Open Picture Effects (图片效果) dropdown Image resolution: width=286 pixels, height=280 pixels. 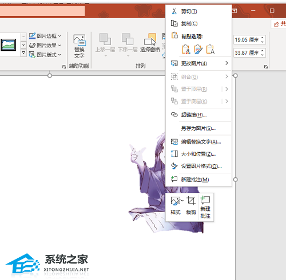(45, 46)
